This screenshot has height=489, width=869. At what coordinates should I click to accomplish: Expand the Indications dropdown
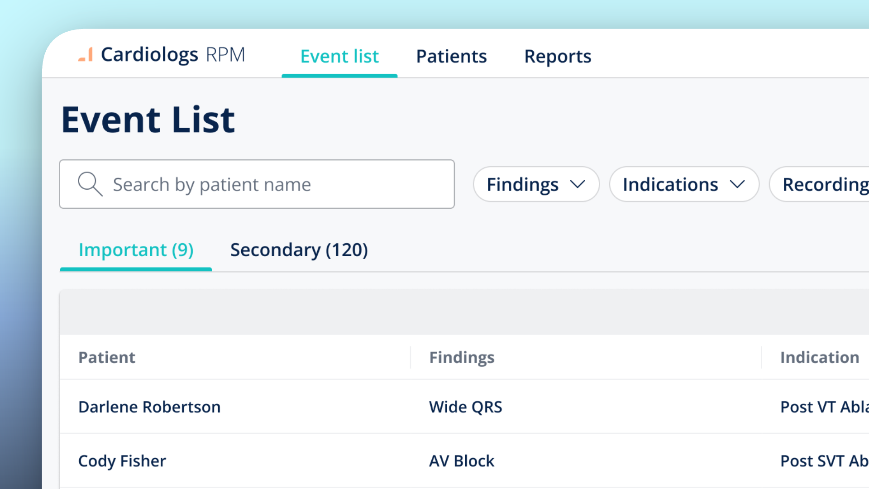click(684, 184)
